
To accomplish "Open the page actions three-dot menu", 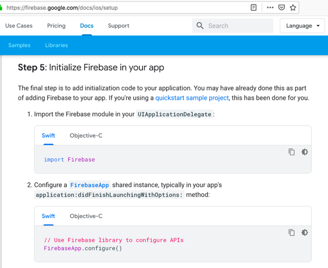I will [x=270, y=7].
